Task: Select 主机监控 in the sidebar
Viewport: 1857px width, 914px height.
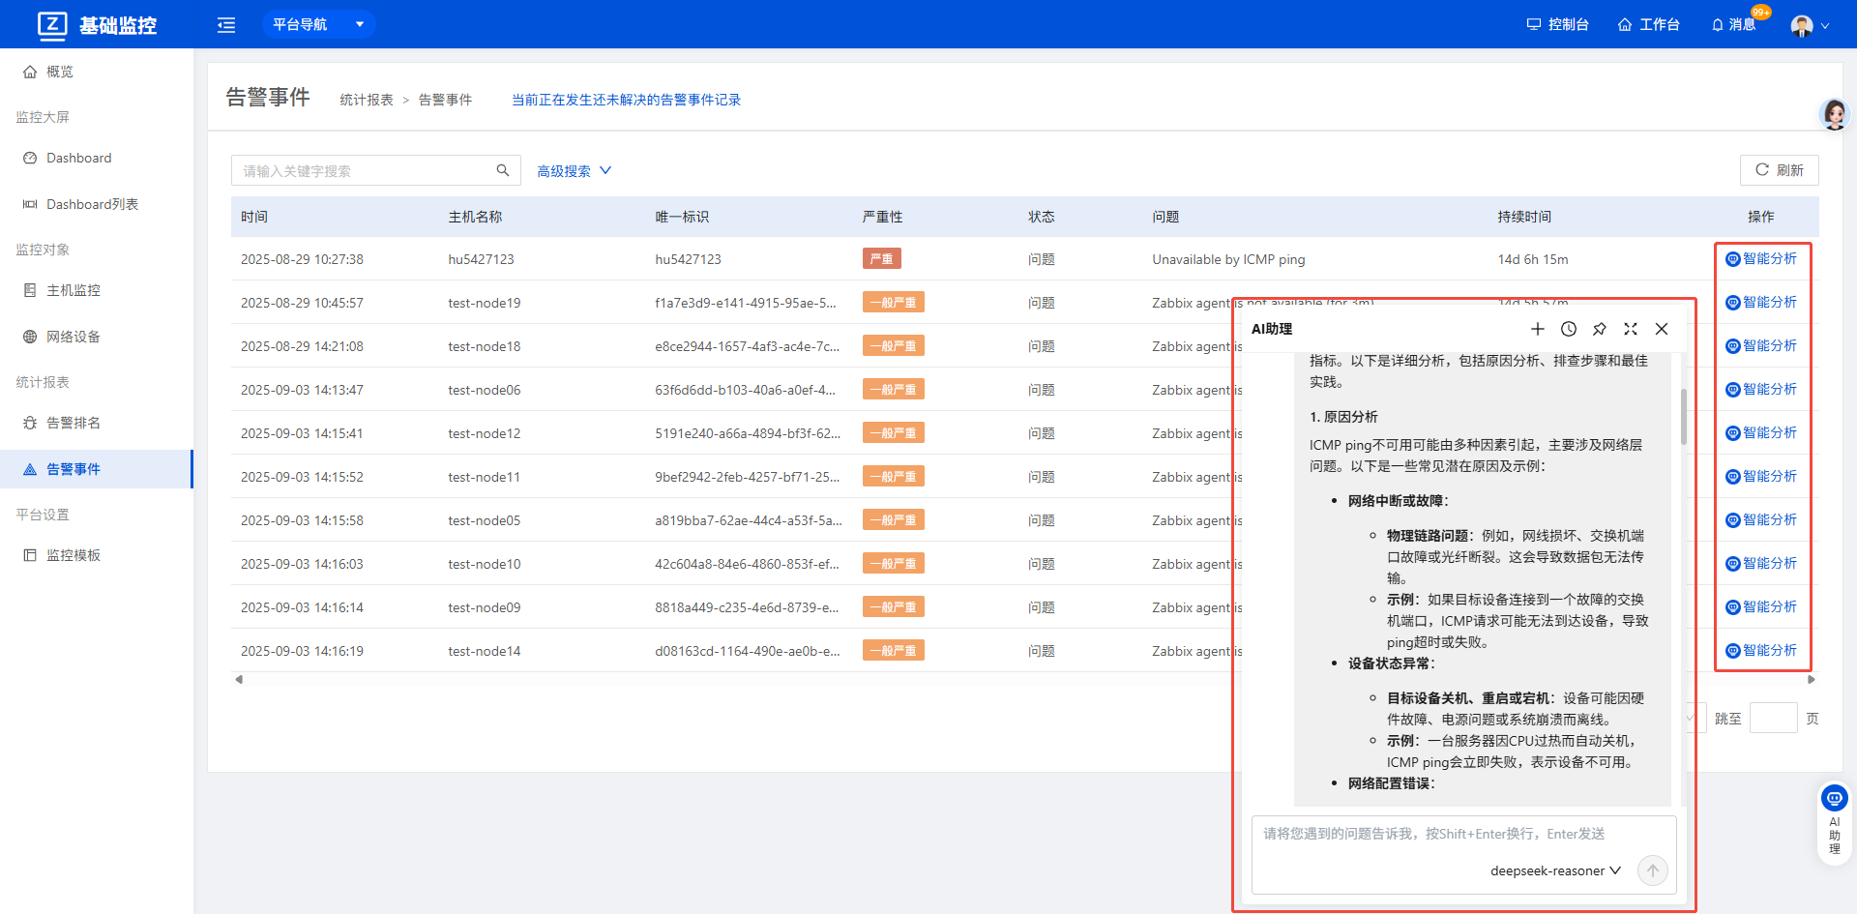Action: coord(74,290)
